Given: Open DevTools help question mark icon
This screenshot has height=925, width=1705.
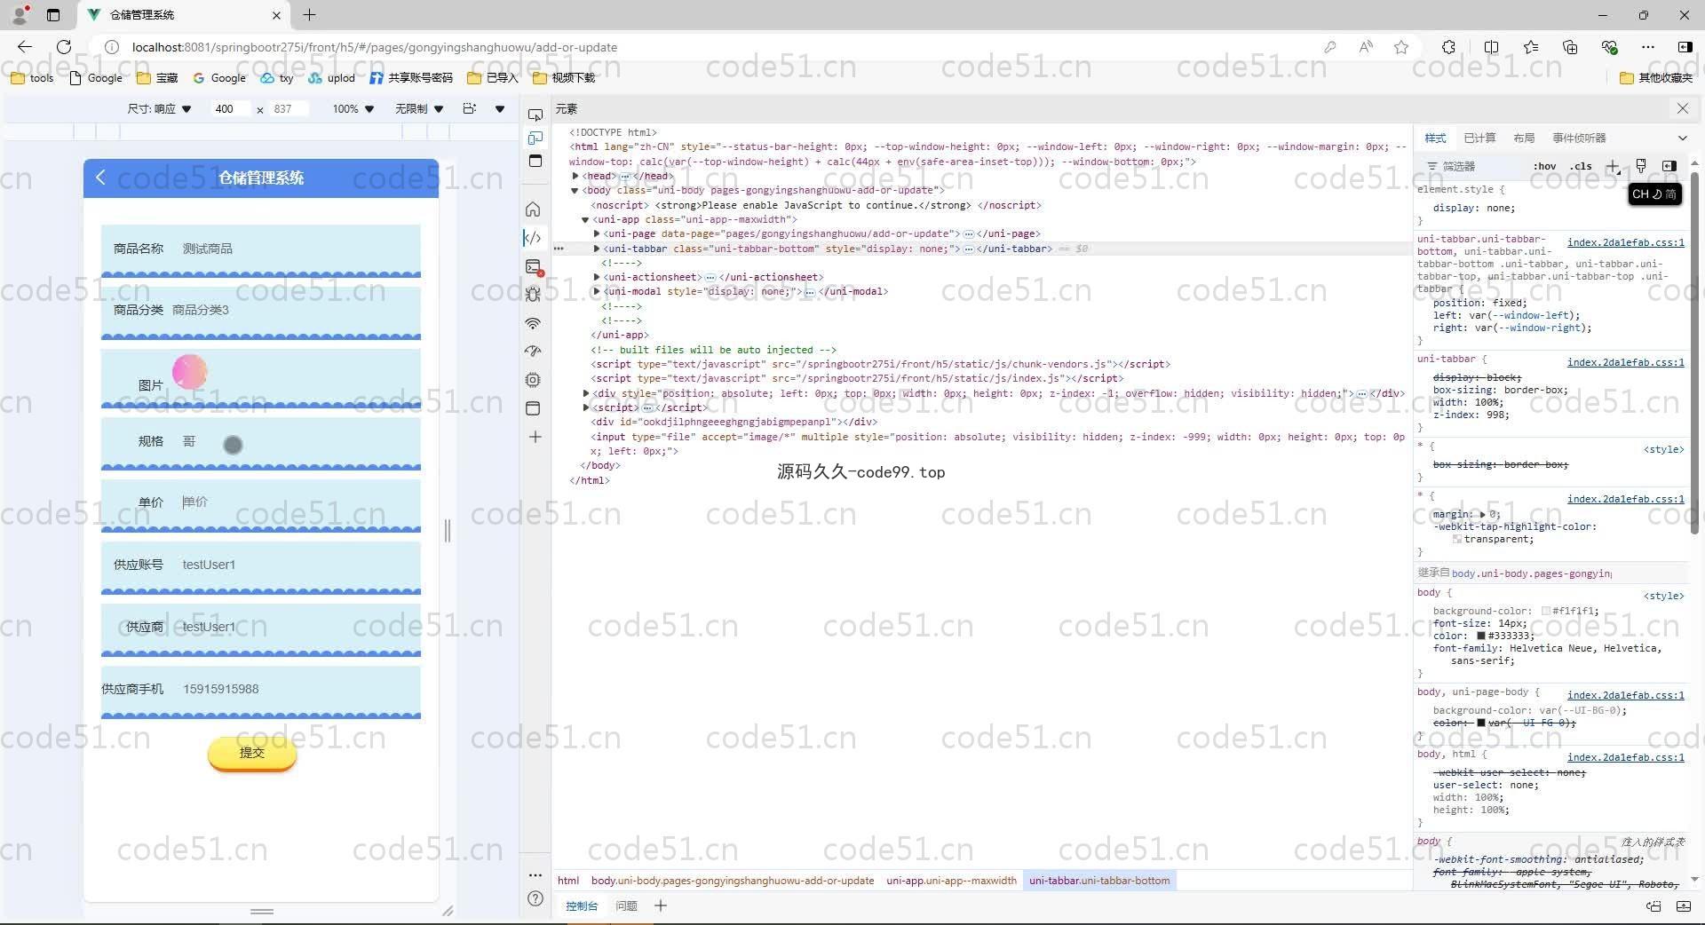Looking at the screenshot, I should (x=535, y=898).
